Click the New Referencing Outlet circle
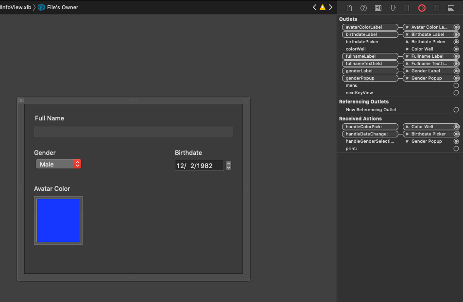The image size is (463, 302). 456,110
